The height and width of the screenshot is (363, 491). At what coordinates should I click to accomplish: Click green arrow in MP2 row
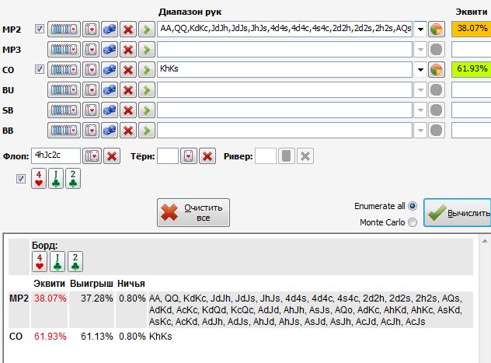coord(147,30)
